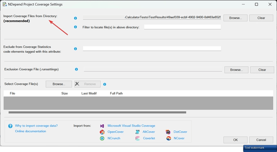
Task: Click the import directory path field
Action: [x=152, y=17]
